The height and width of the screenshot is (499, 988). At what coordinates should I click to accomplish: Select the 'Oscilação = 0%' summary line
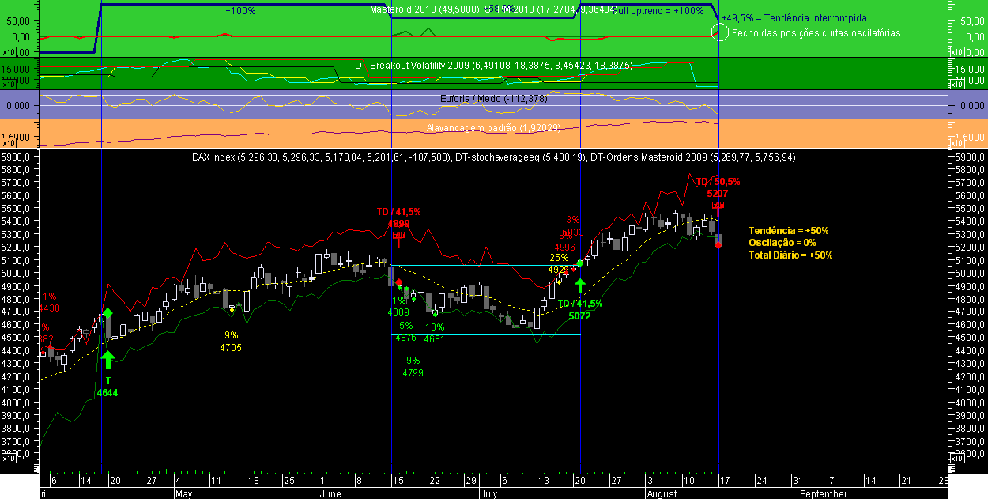click(782, 243)
